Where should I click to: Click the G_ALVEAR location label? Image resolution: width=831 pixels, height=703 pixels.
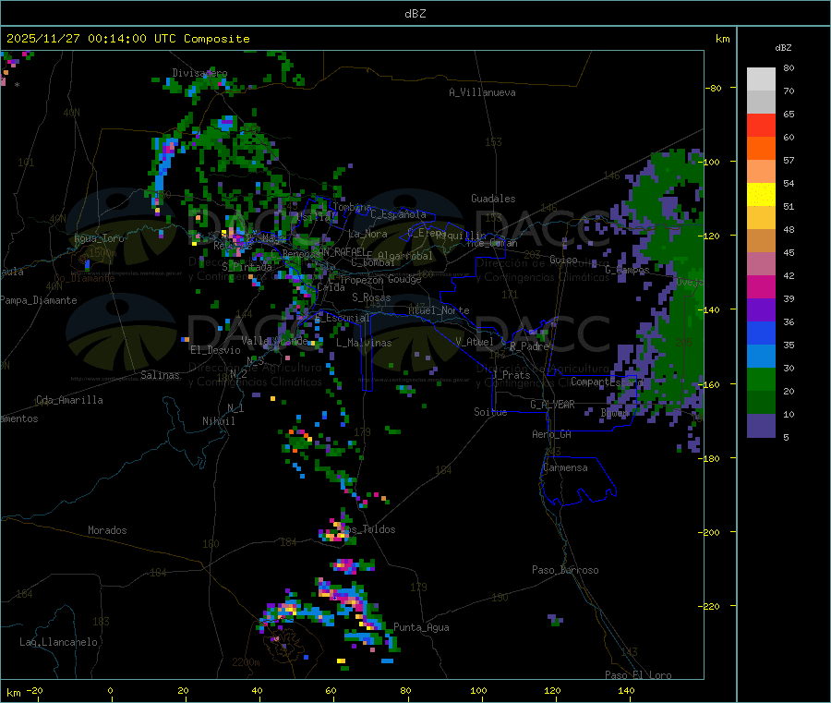[552, 405]
